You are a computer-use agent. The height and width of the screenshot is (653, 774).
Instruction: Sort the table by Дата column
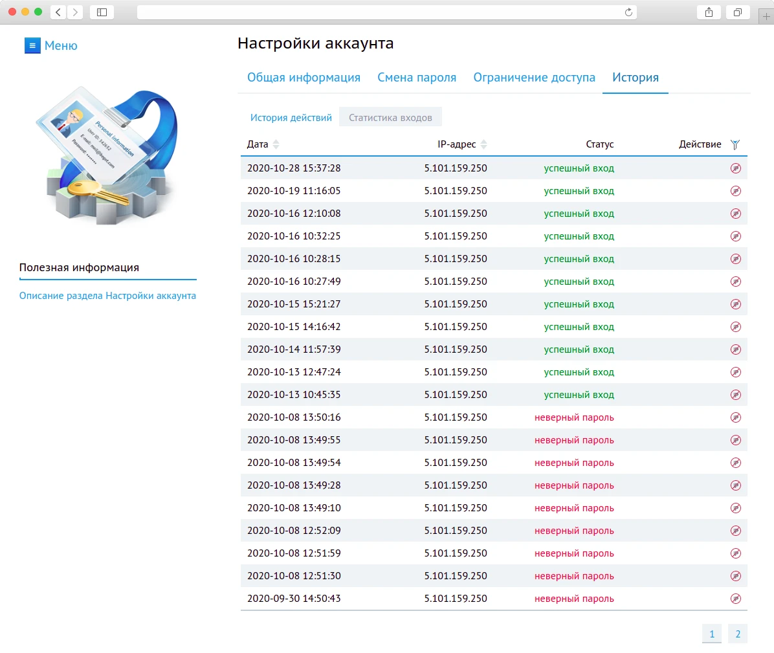pos(276,144)
